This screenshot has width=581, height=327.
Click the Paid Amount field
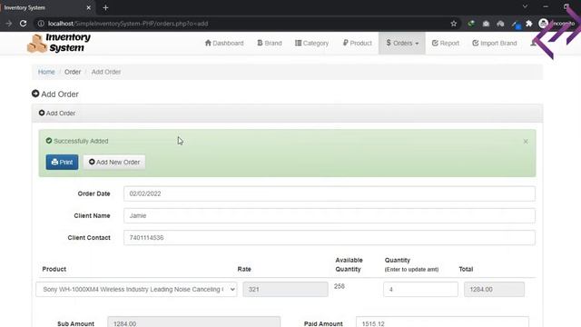442,322
